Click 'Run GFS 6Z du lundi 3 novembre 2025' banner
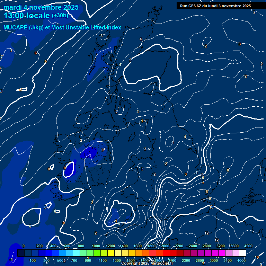The image size is (266, 266). click(215, 6)
